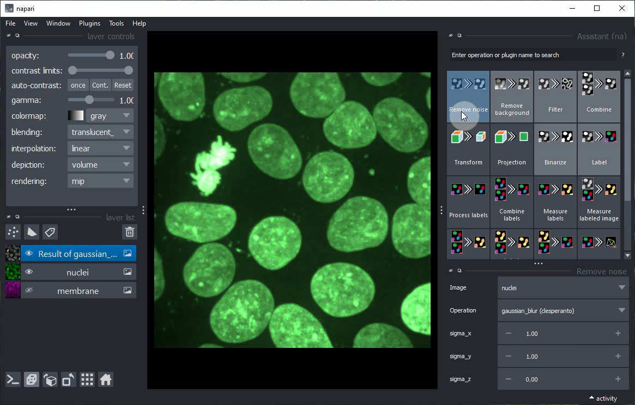635x405 pixels.
Task: Click the auto-contrast once button
Action: click(78, 85)
